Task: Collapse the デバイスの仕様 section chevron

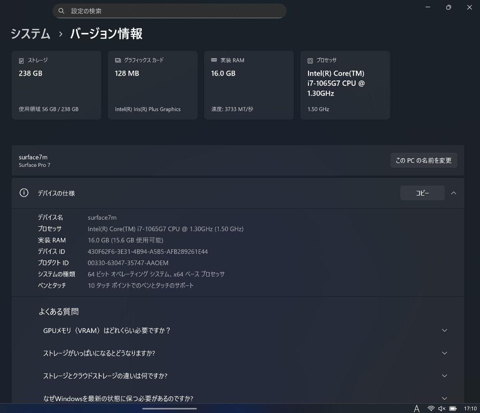Action: (453, 193)
